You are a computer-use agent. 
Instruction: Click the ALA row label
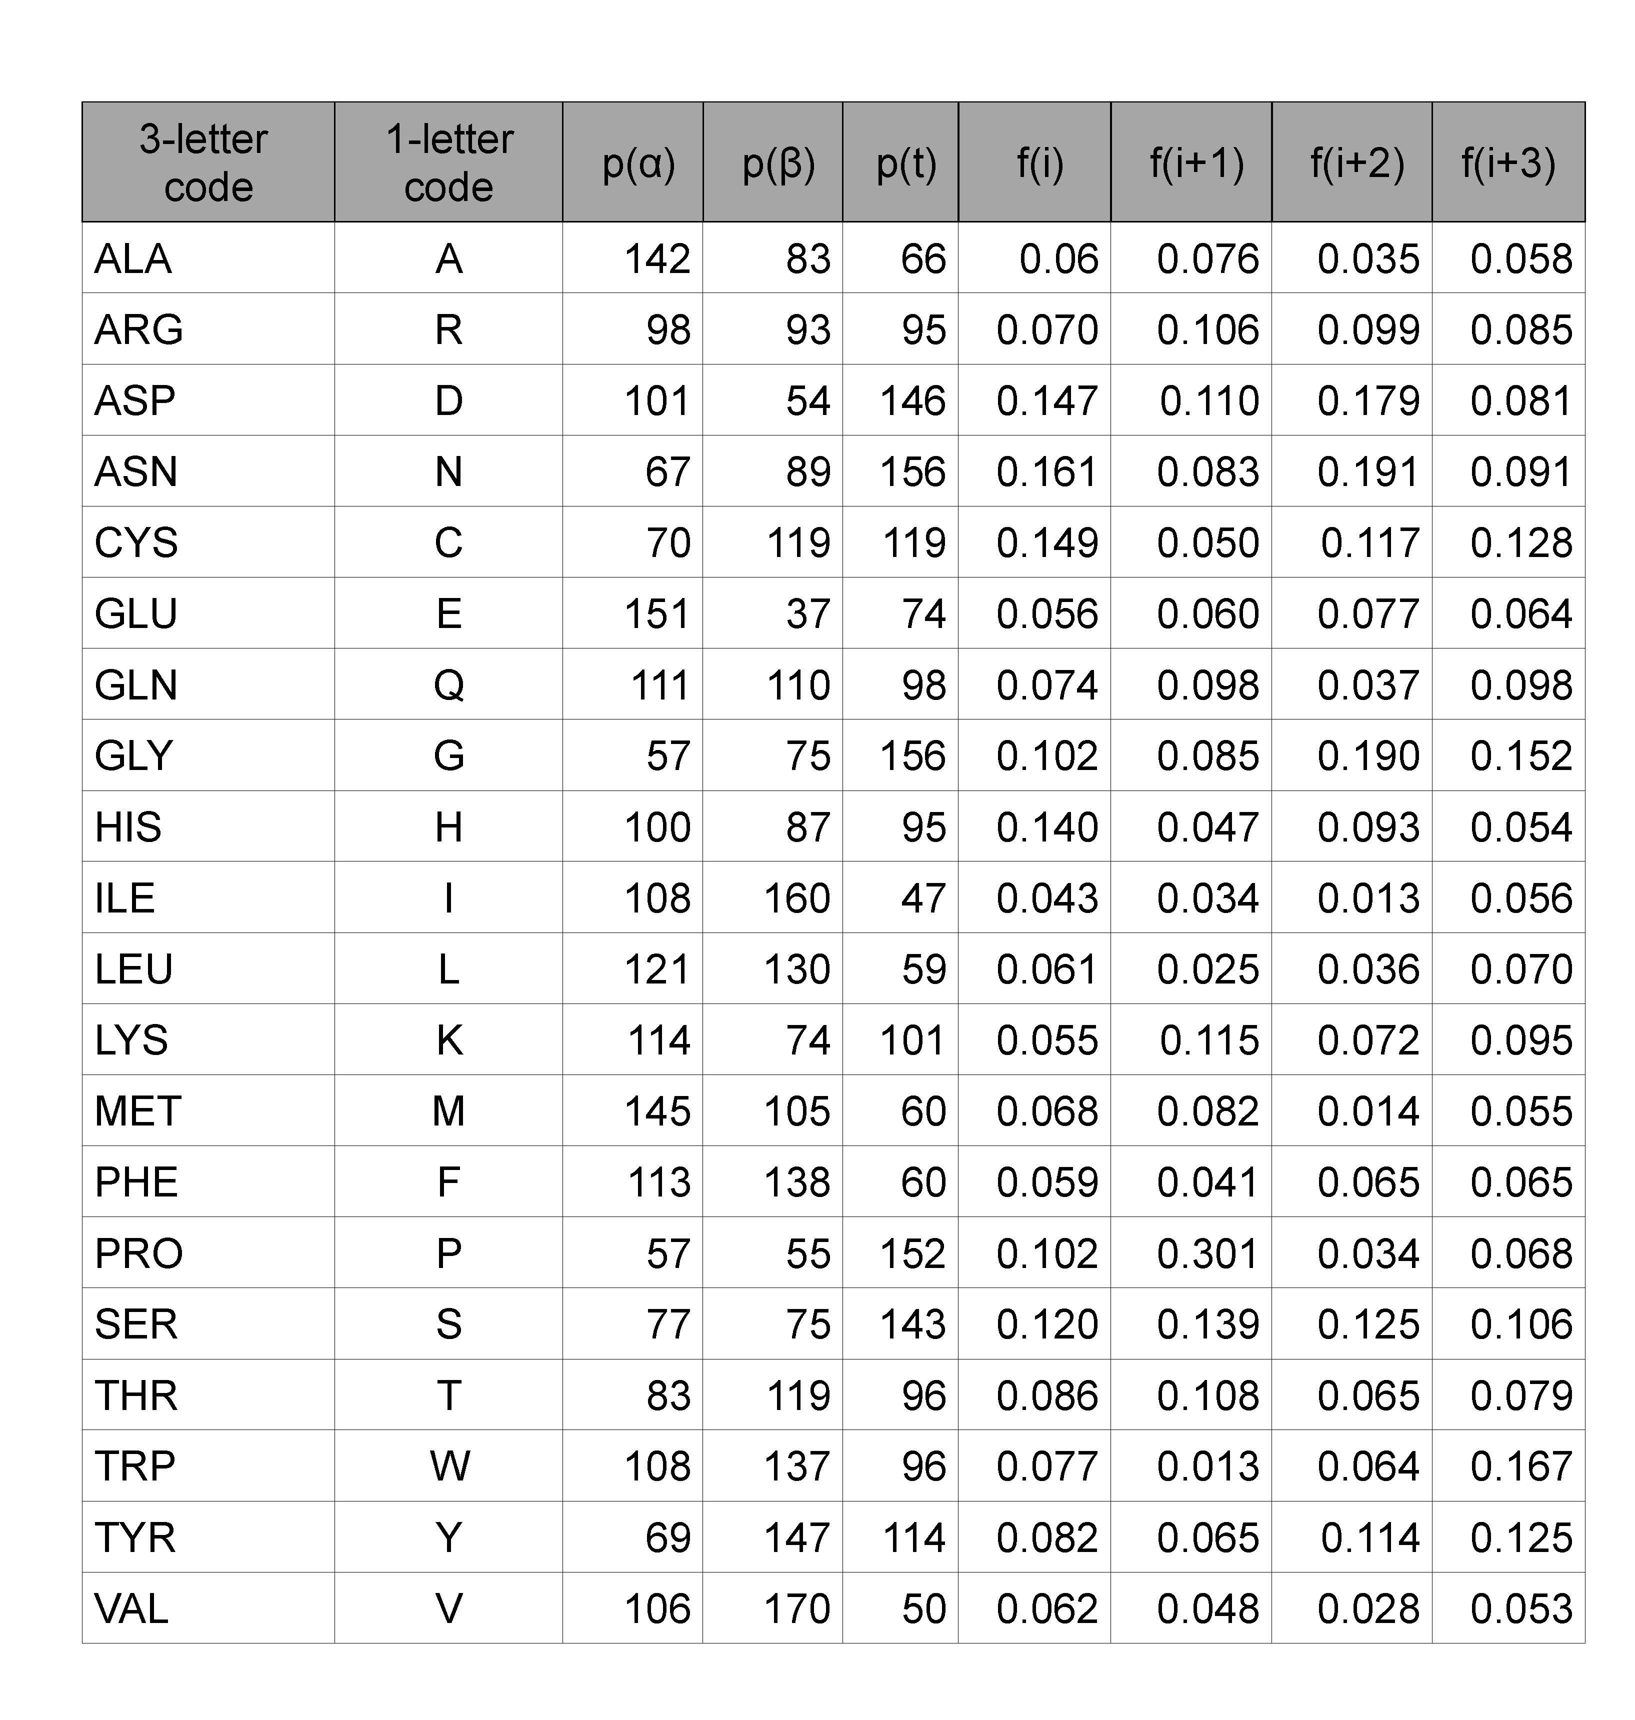[x=133, y=259]
